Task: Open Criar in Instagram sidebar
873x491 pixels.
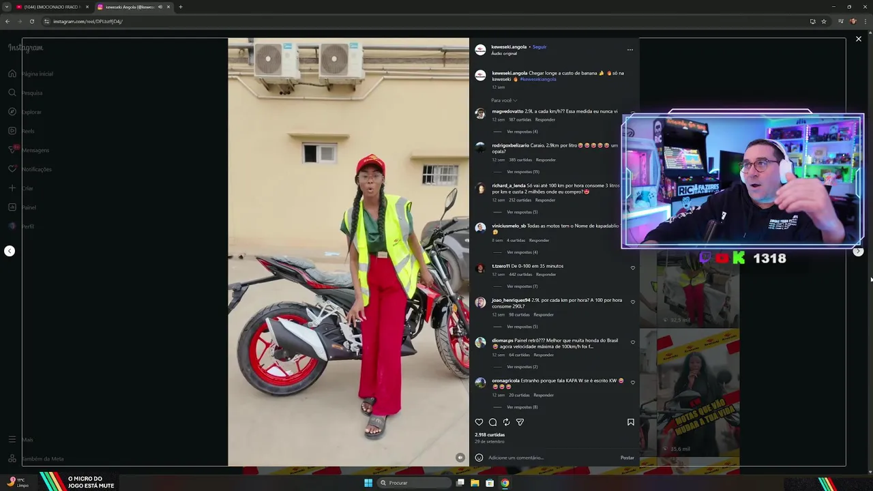Action: click(21, 188)
